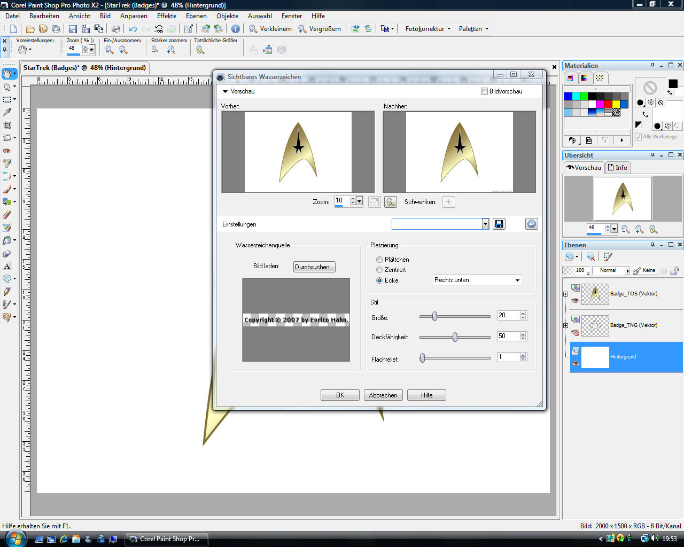Click the Open folder toolbar icon
The height and width of the screenshot is (547, 684).
[x=30, y=29]
